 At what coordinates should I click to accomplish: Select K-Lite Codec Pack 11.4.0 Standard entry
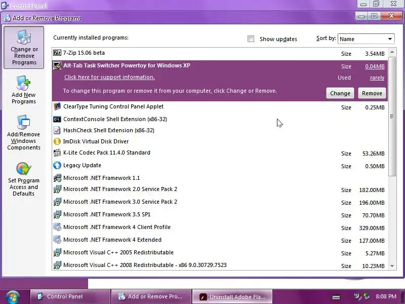pos(220,153)
